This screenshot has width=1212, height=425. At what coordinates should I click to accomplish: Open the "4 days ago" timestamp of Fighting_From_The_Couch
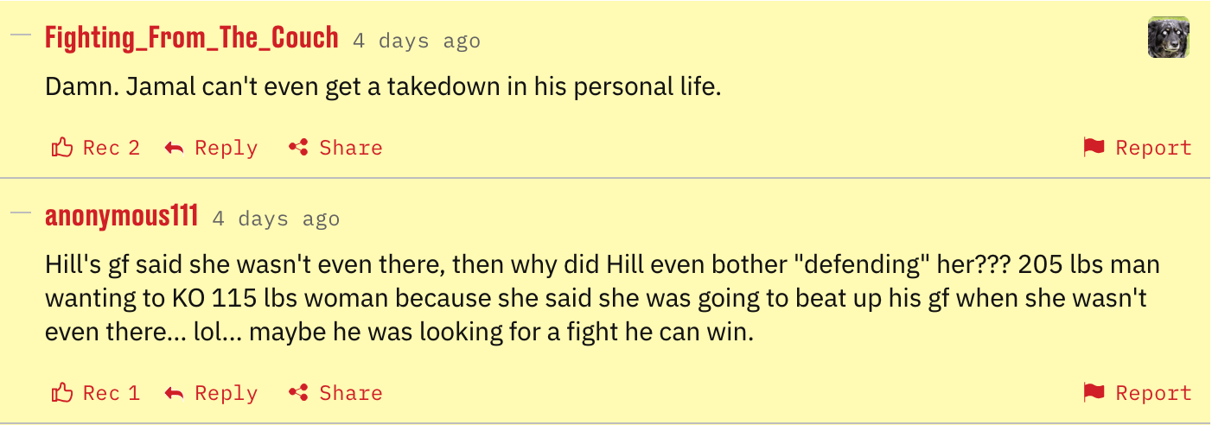[x=417, y=41]
